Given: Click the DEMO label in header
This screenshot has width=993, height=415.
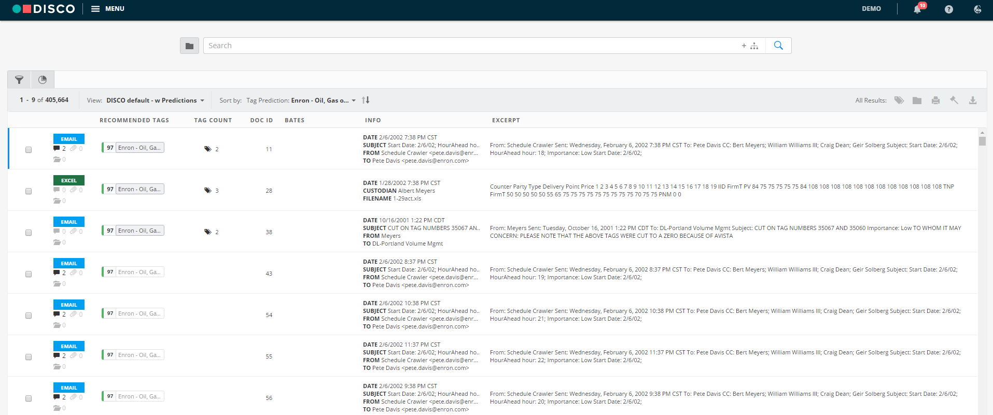Looking at the screenshot, I should click(871, 9).
